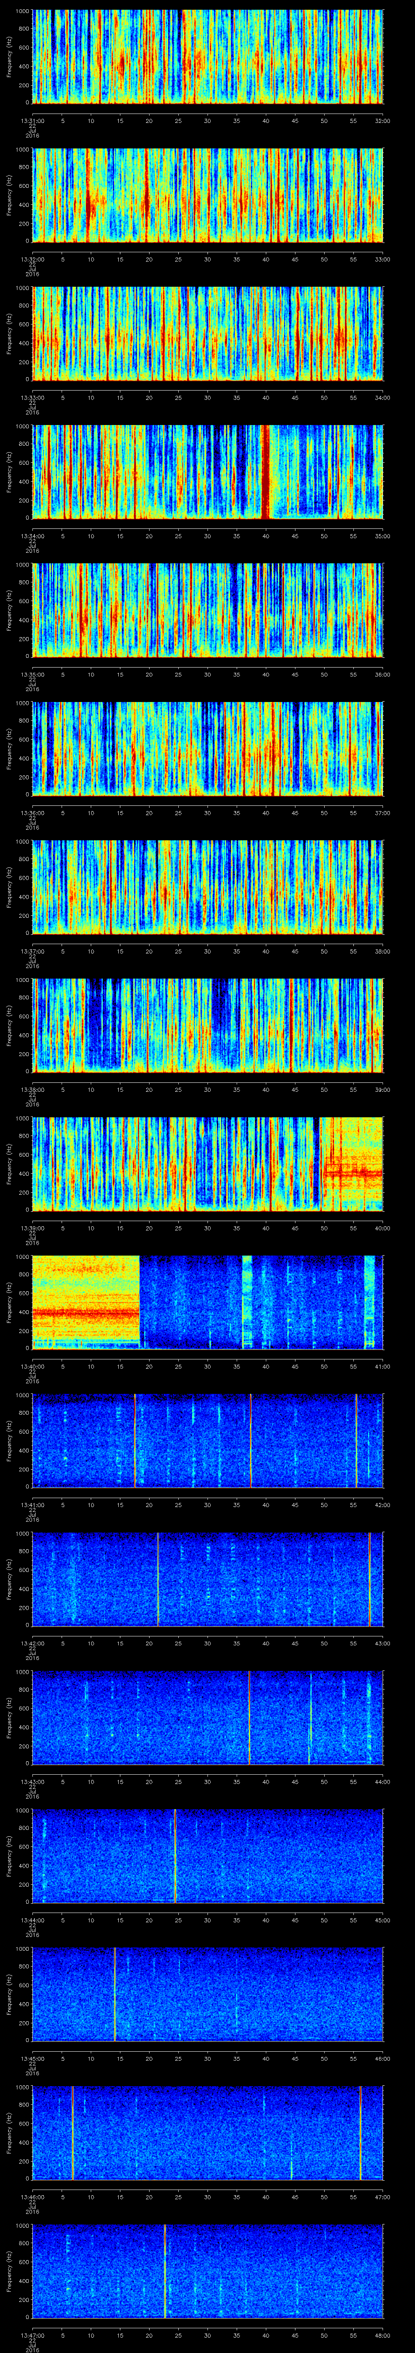This screenshot has width=415, height=2353.
Task: Click vertical spike near 24 s in 13:44:00 panel
Action: (175, 1856)
